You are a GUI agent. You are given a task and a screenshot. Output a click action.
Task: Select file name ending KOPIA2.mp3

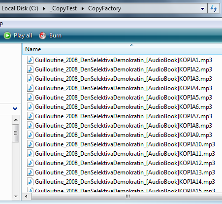click(x=124, y=69)
